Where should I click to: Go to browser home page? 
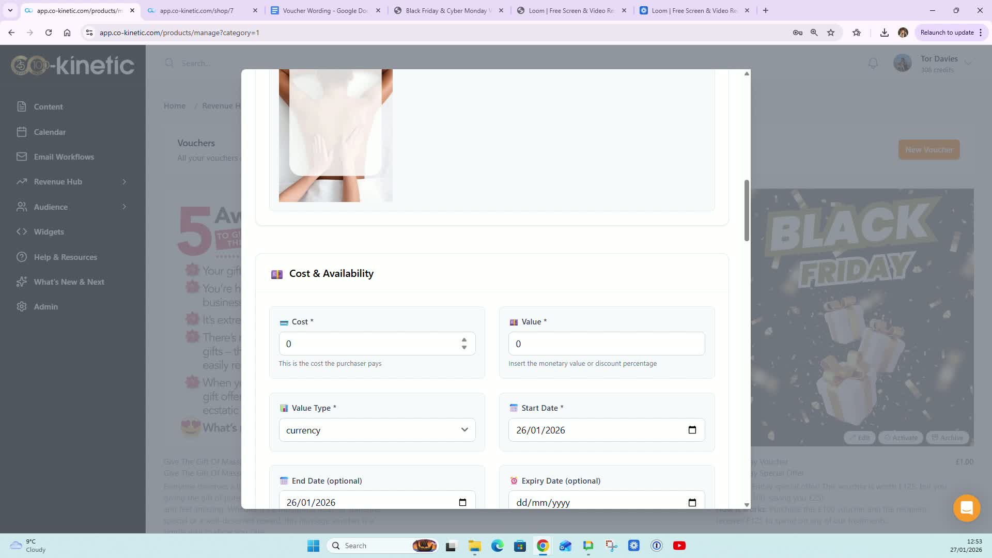[x=67, y=33]
